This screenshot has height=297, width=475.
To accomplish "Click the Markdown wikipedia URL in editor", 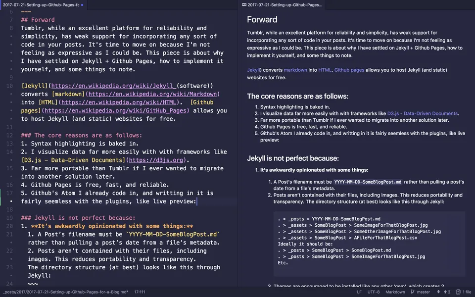I will (x=153, y=94).
